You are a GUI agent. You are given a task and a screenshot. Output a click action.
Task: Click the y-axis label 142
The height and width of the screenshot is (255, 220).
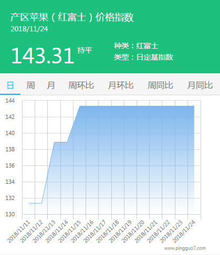pos(10,117)
